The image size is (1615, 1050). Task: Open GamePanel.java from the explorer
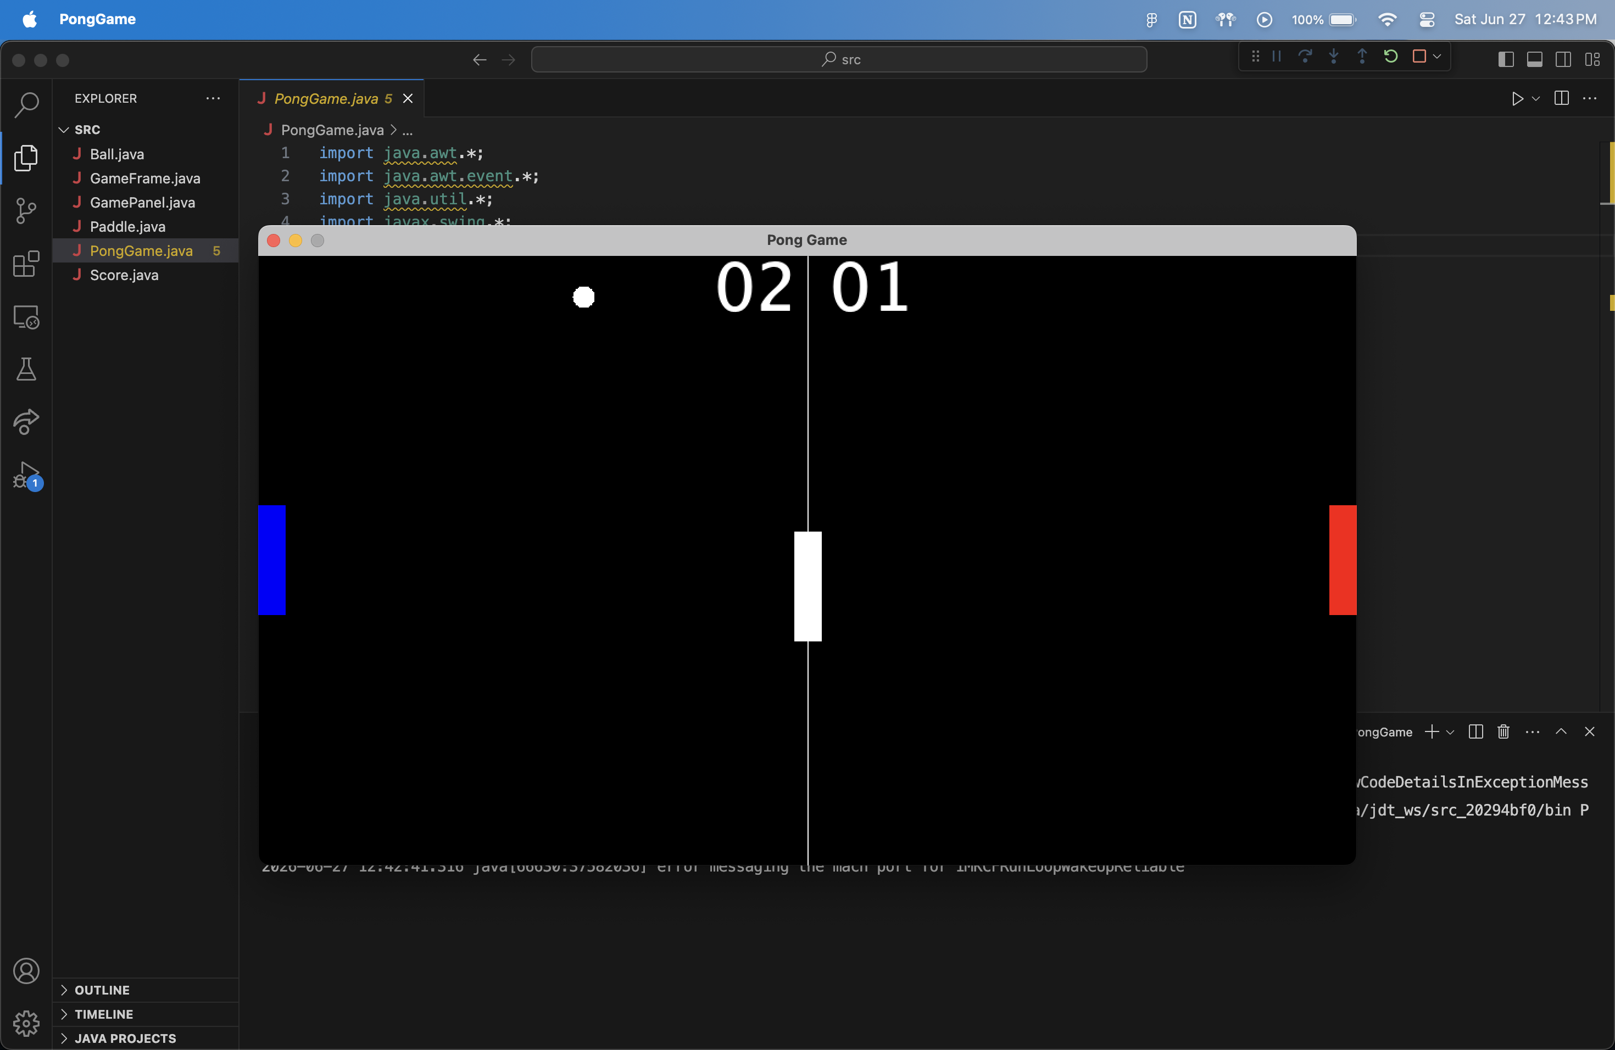(x=146, y=203)
